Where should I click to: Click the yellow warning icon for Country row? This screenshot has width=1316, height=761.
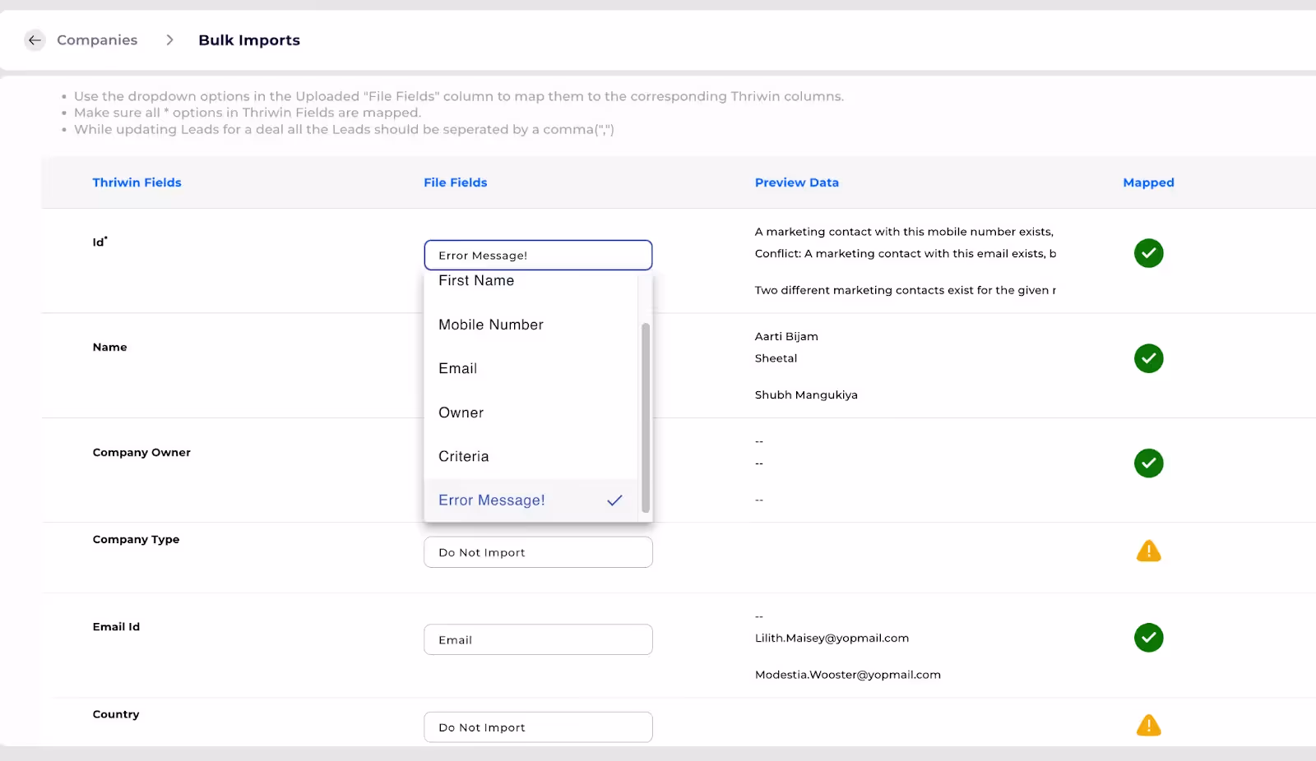point(1148,725)
